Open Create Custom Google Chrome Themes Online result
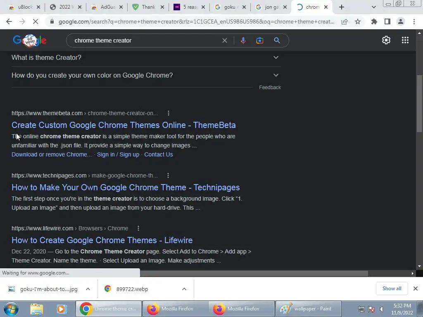 pos(124,125)
